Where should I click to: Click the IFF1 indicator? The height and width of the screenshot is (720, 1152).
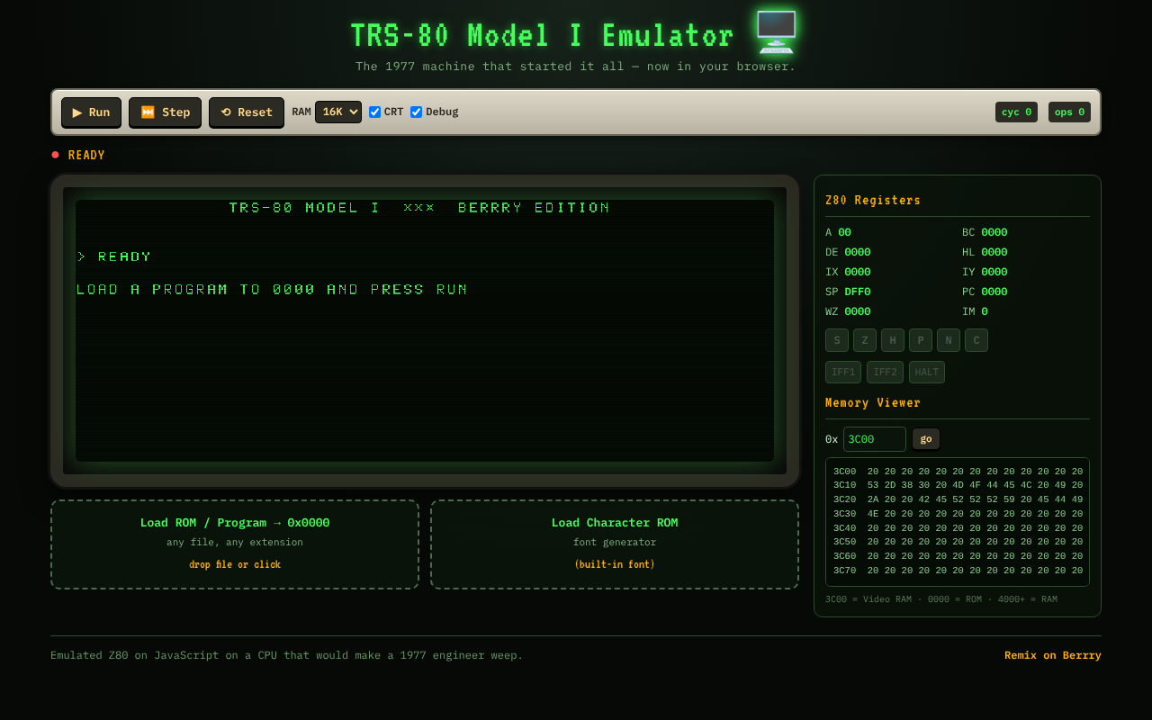click(x=843, y=372)
